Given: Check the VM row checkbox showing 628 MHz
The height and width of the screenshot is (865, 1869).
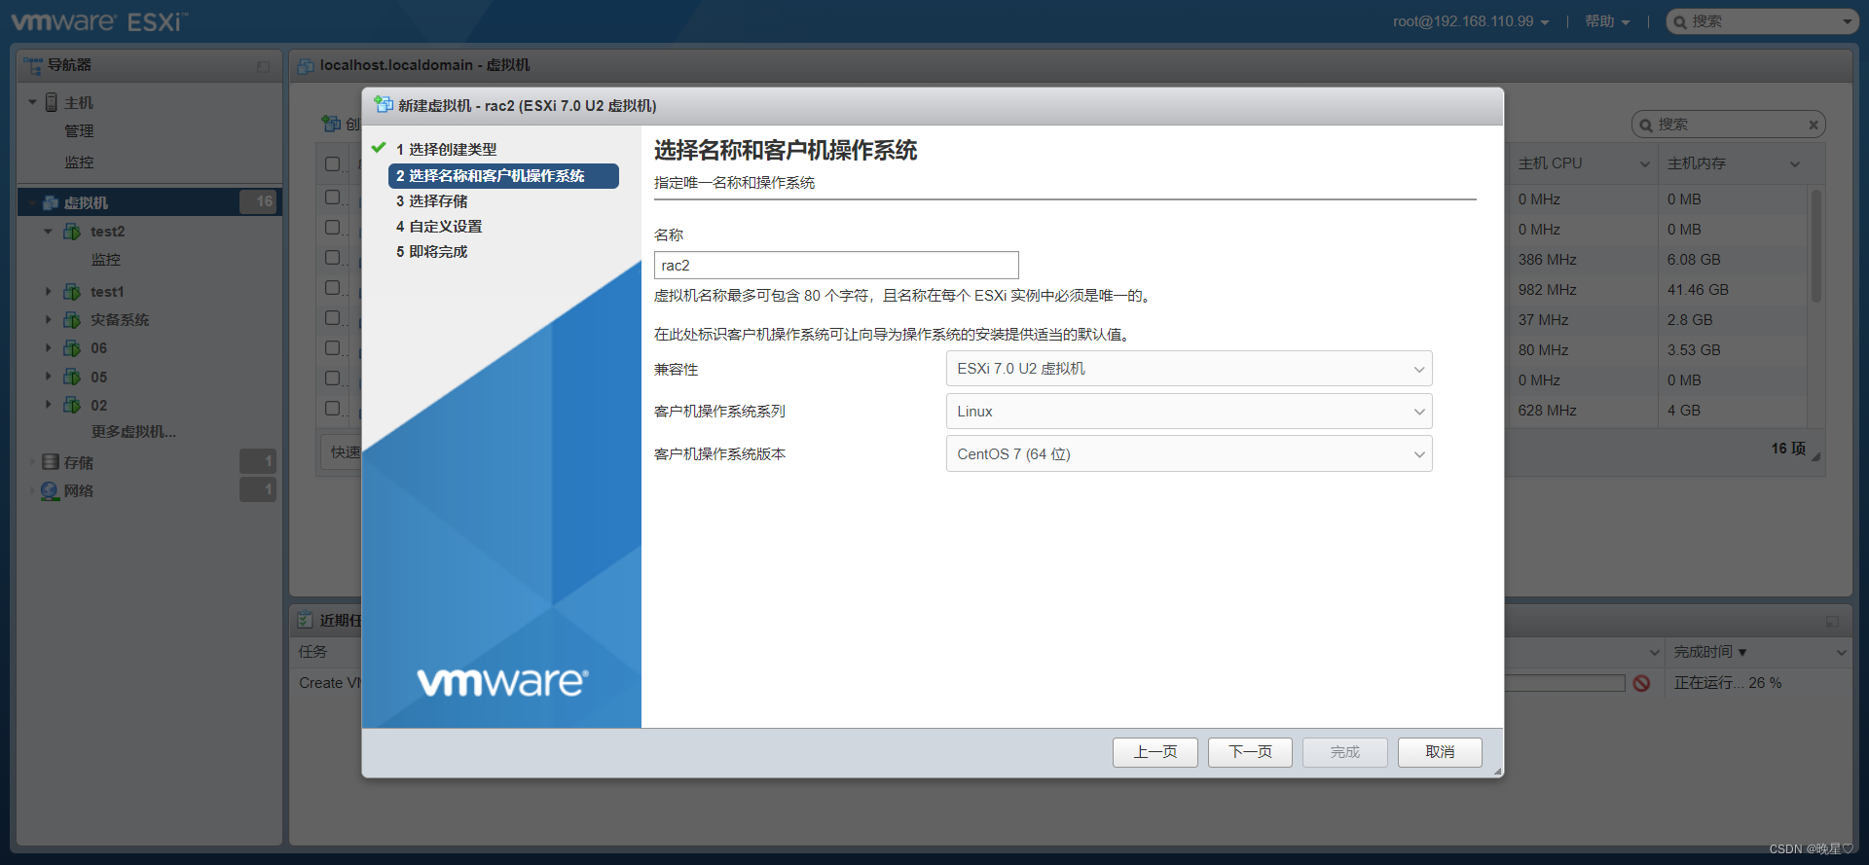Looking at the screenshot, I should (333, 409).
